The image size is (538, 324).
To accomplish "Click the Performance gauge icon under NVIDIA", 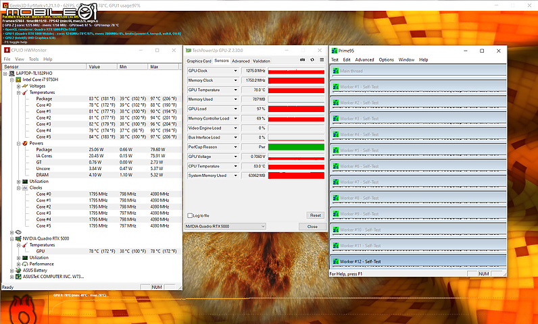I will [25, 264].
